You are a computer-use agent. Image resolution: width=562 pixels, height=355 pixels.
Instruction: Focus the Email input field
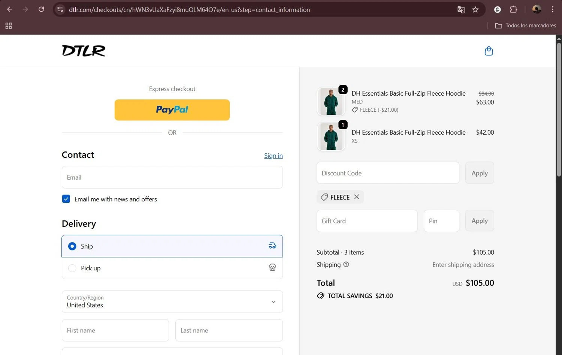pyautogui.click(x=172, y=177)
